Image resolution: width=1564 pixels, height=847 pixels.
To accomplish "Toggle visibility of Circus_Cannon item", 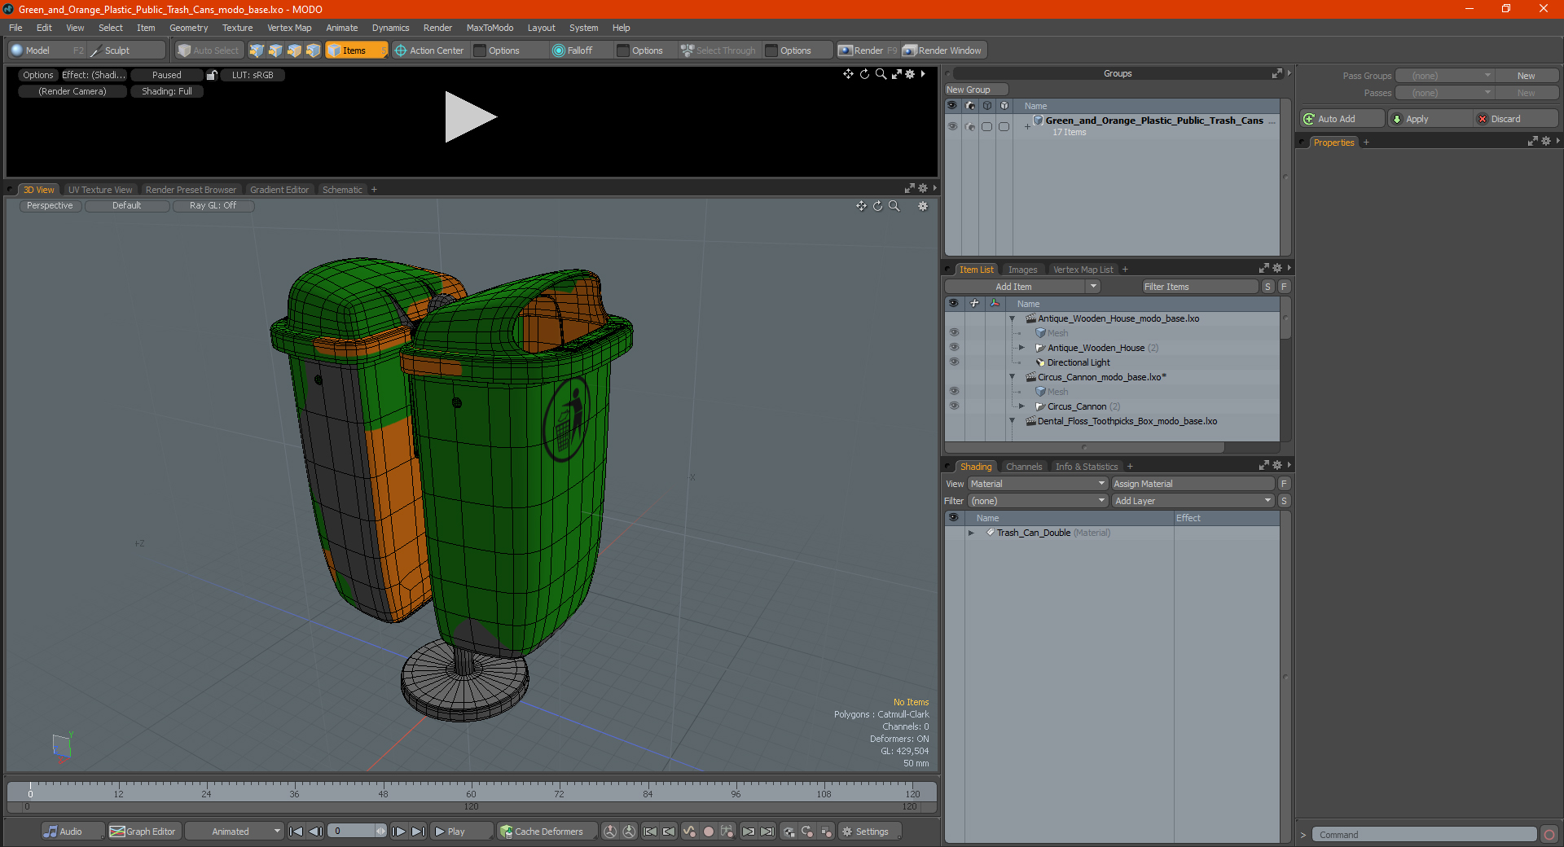I will 954,406.
